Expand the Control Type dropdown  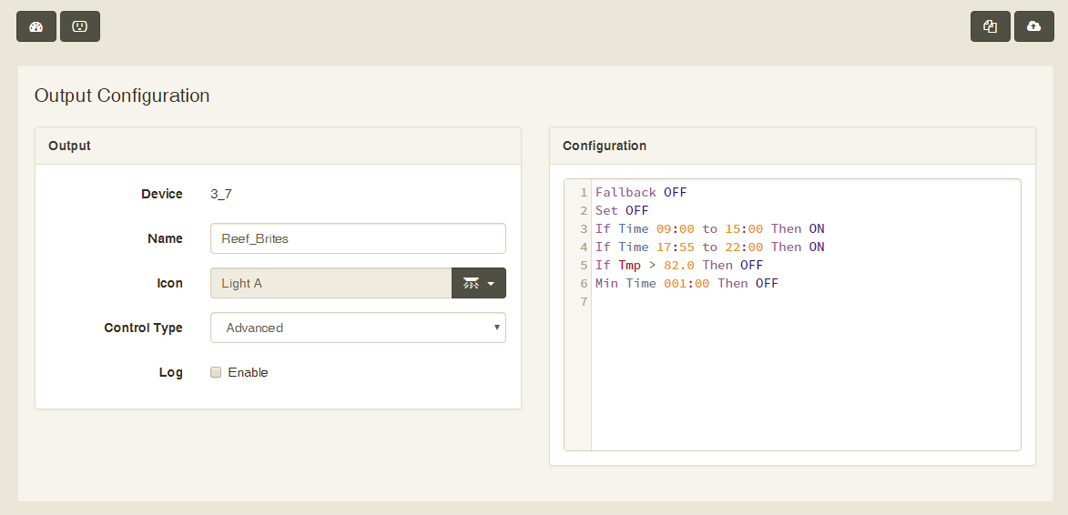coord(358,328)
